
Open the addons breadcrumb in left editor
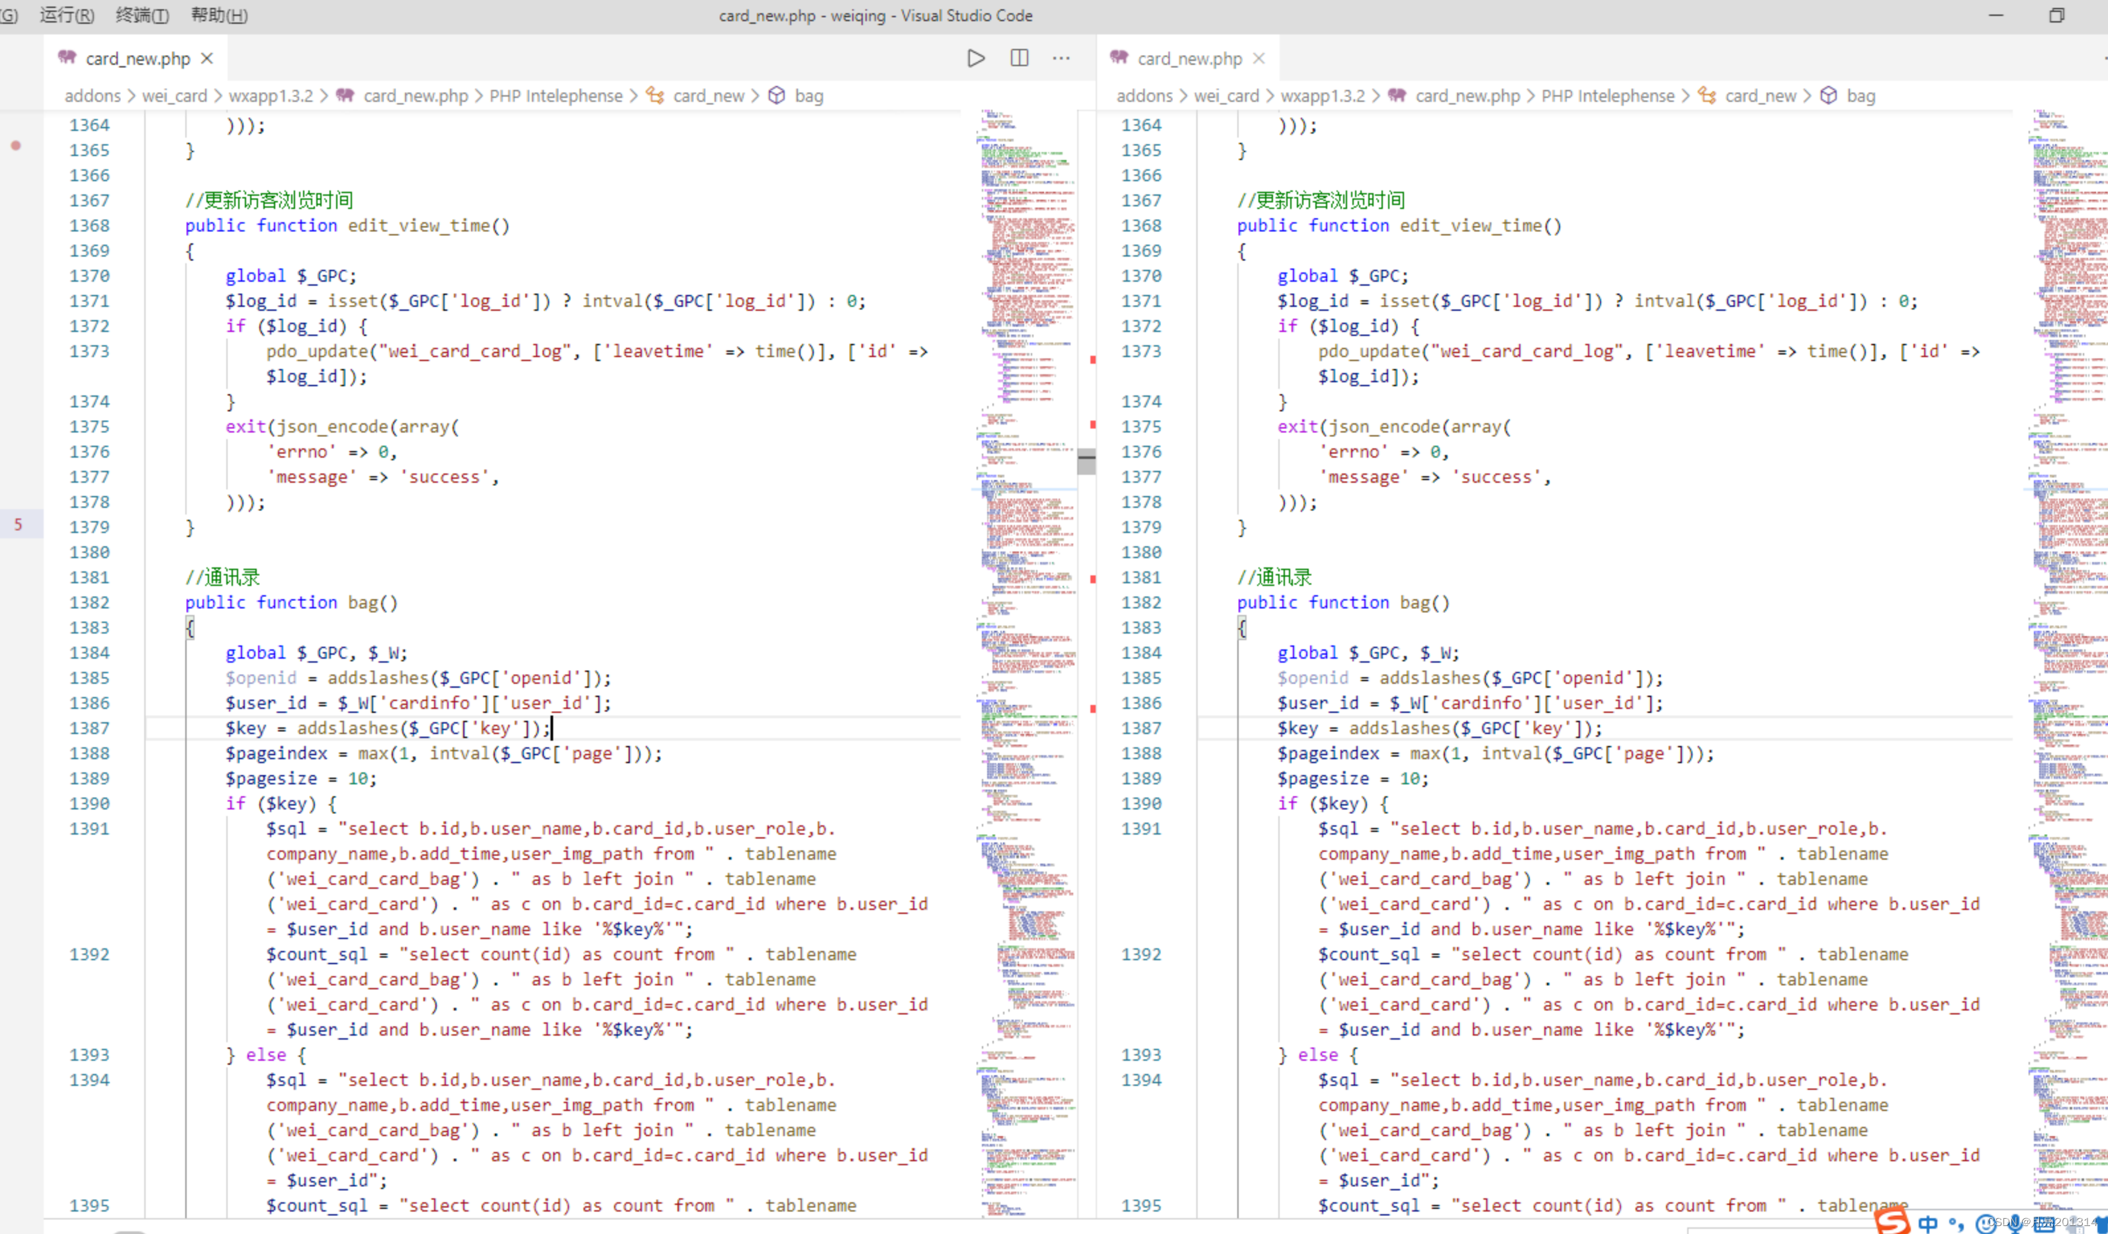[93, 96]
